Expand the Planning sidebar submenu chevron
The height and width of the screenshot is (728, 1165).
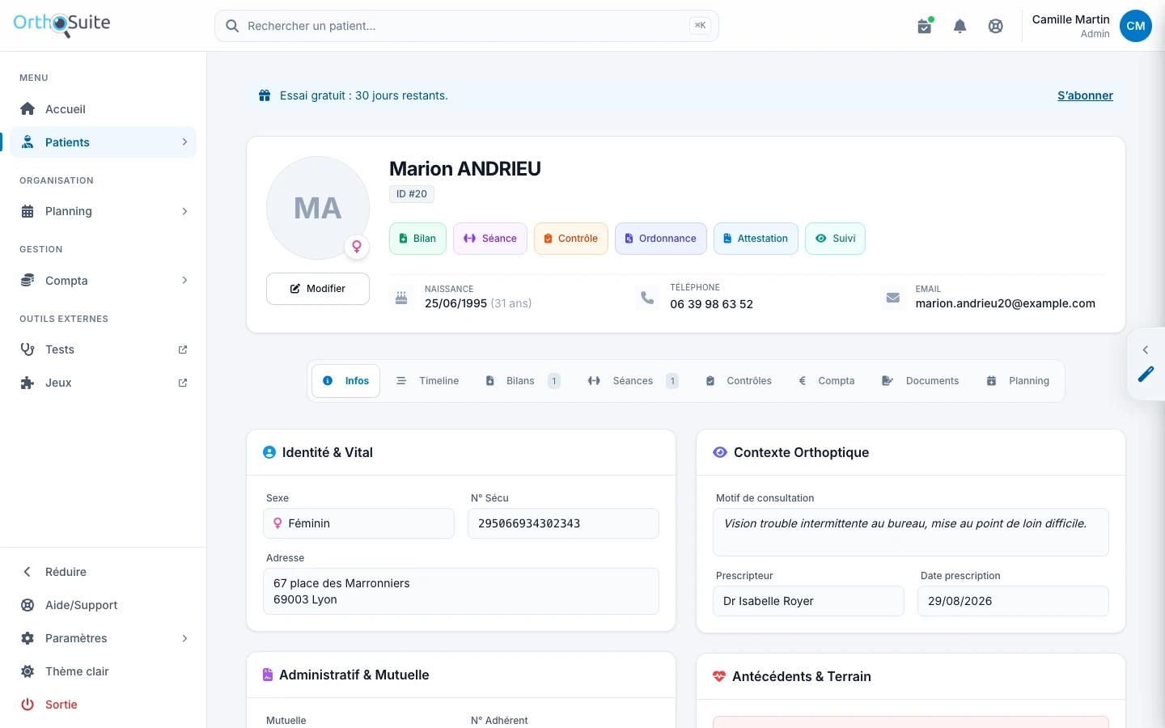tap(184, 211)
